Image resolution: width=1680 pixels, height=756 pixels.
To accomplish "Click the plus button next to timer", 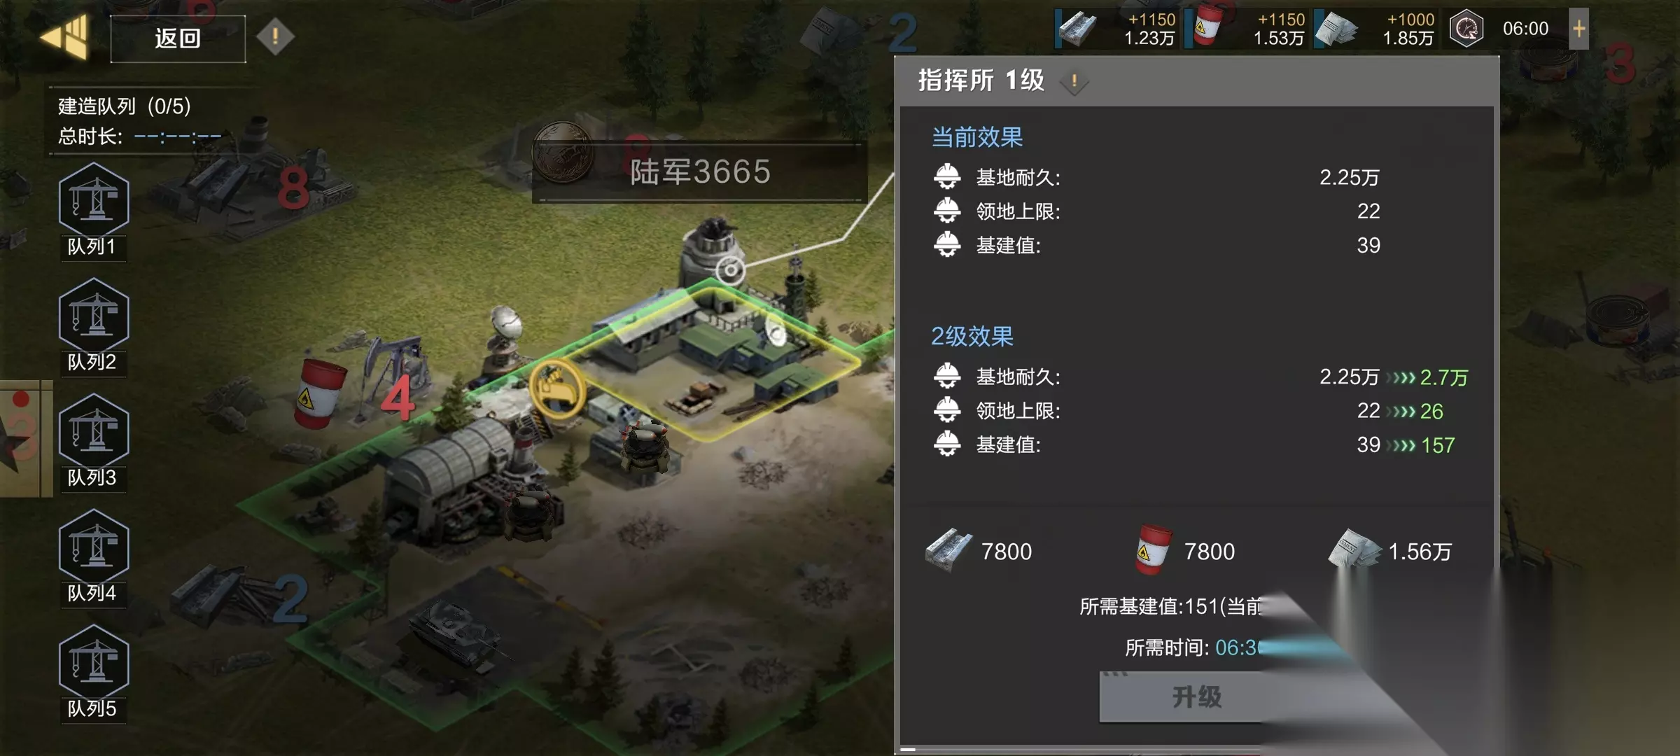I will [1578, 29].
